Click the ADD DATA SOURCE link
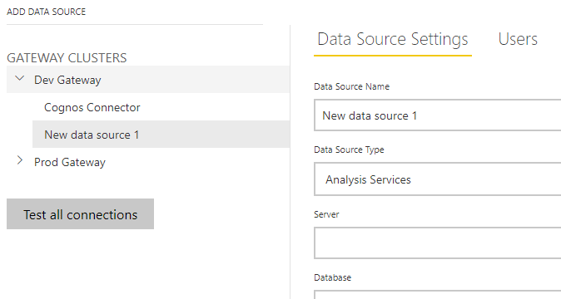Screen dimensions: 561x299 point(46,12)
